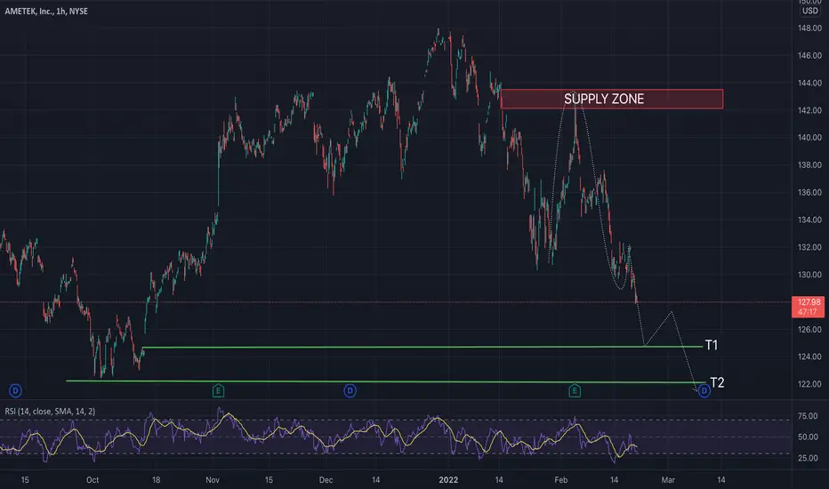Open the earnings E marker near November

click(x=218, y=390)
